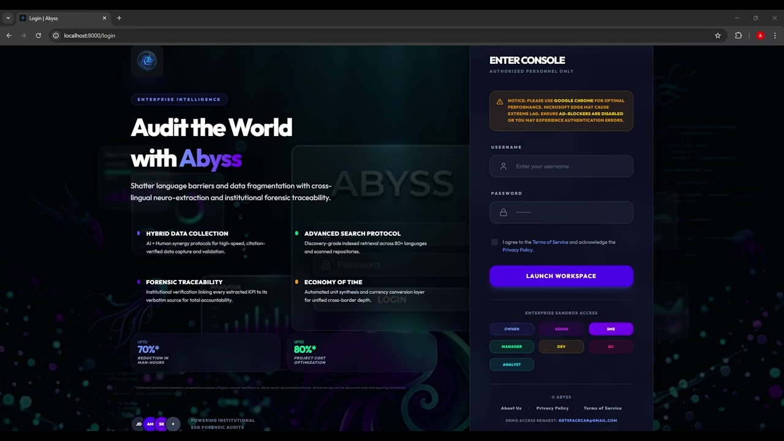This screenshot has width=784, height=441.
Task: Click Hybrid Data Collection heading
Action: pyautogui.click(x=187, y=233)
